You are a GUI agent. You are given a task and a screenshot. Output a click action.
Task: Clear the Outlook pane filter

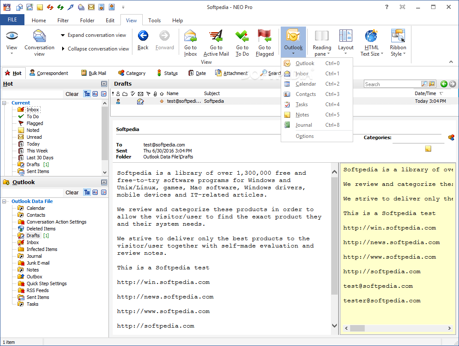(72, 192)
